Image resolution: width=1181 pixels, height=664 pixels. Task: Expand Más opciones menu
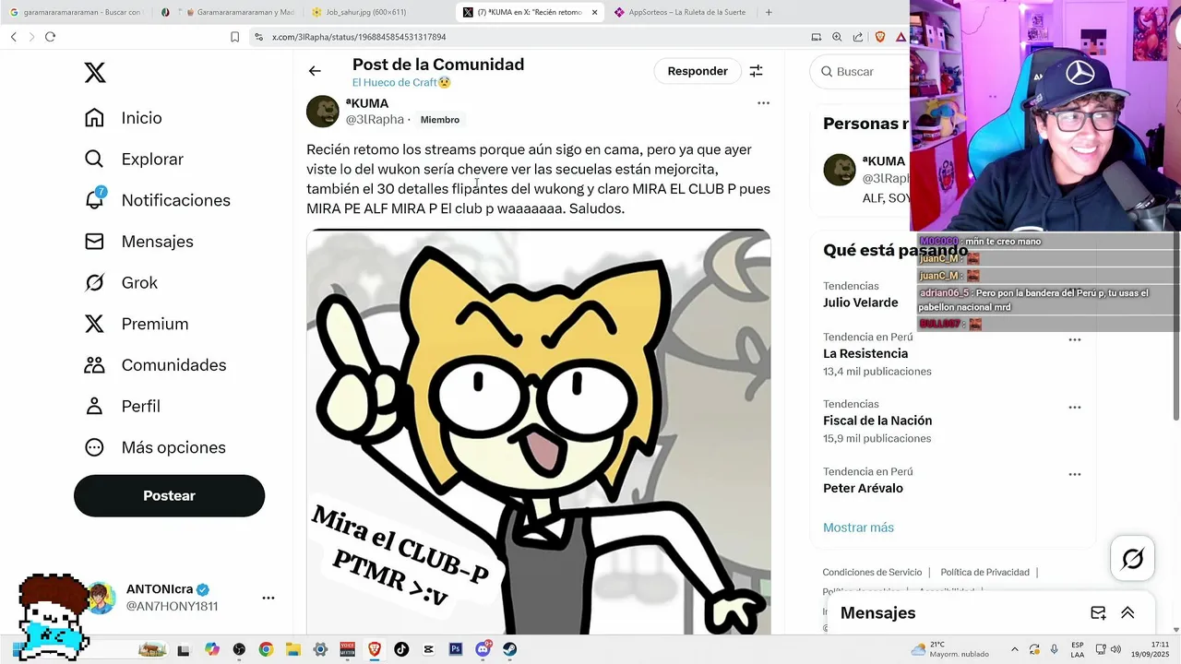155,447
